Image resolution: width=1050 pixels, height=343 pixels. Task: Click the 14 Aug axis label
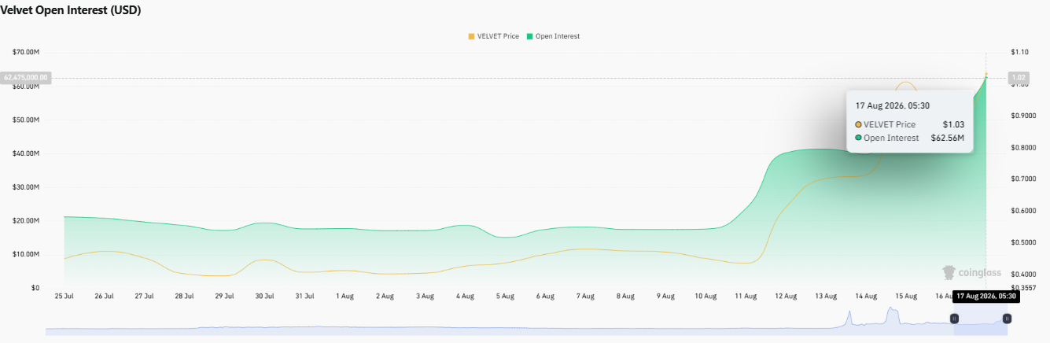click(866, 297)
